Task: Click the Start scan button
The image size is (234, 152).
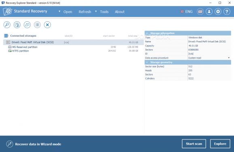Action: click(x=194, y=144)
